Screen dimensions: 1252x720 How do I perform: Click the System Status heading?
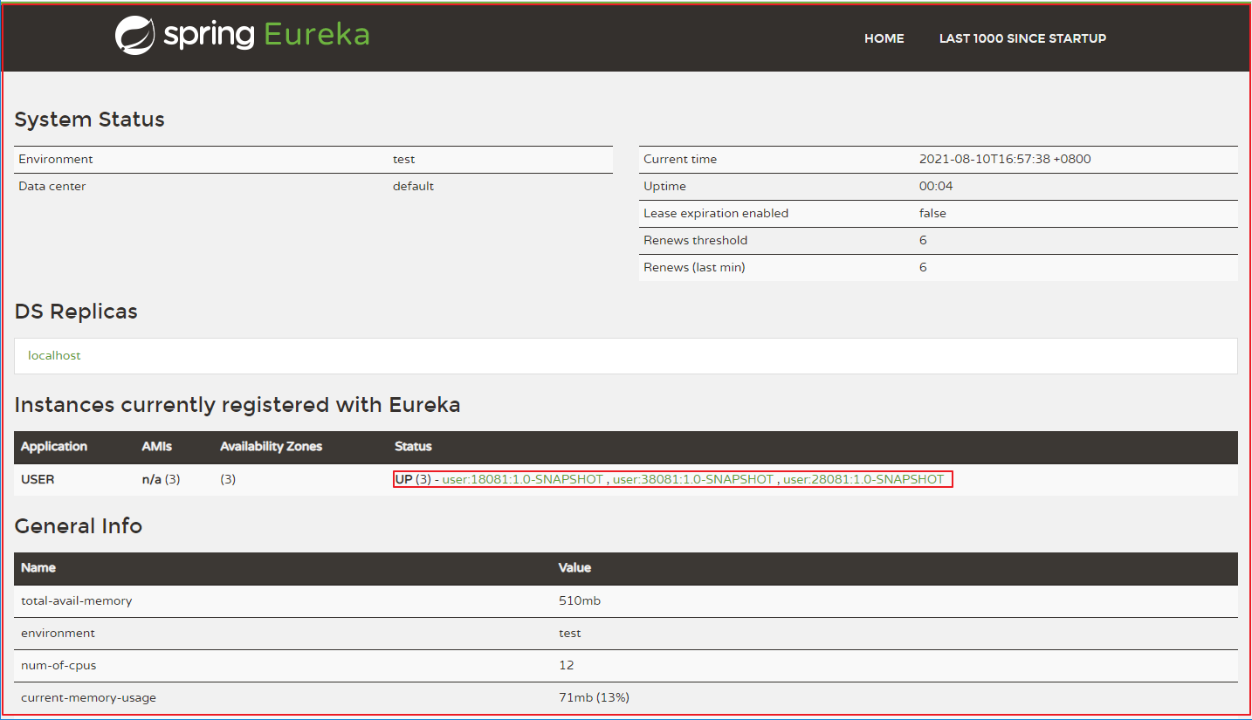pyautogui.click(x=90, y=120)
